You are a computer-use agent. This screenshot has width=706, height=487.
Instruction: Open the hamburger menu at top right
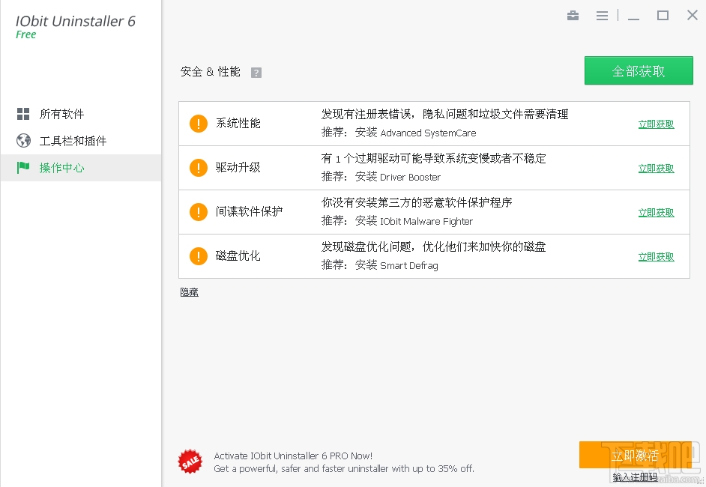602,15
